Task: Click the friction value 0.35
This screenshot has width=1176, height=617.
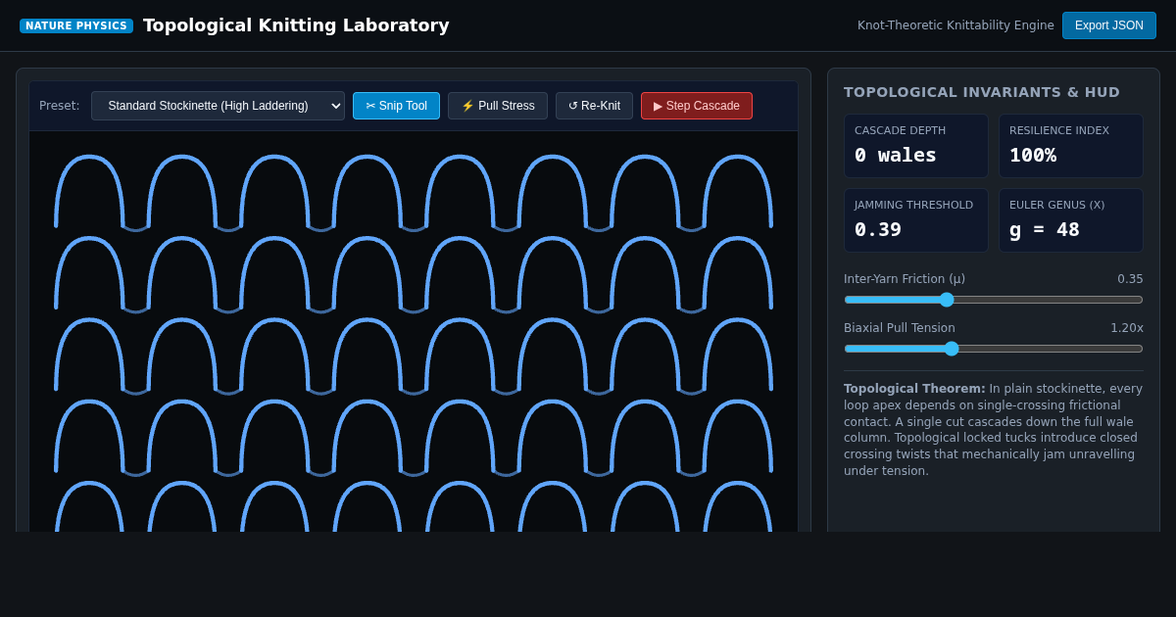Action: coord(1130,279)
